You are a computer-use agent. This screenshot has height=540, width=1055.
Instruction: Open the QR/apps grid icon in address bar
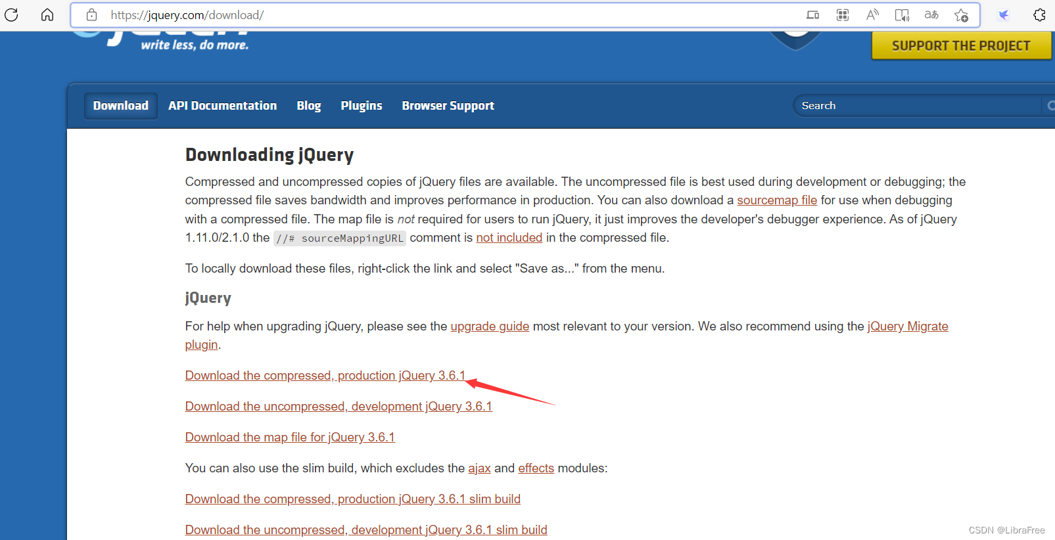[843, 14]
